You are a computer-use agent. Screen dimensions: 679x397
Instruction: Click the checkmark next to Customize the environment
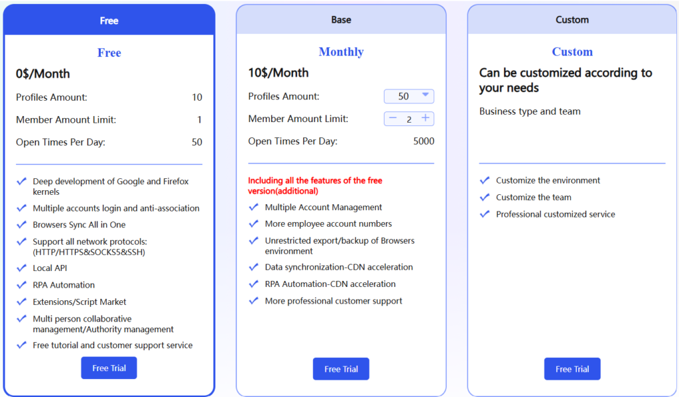485,180
